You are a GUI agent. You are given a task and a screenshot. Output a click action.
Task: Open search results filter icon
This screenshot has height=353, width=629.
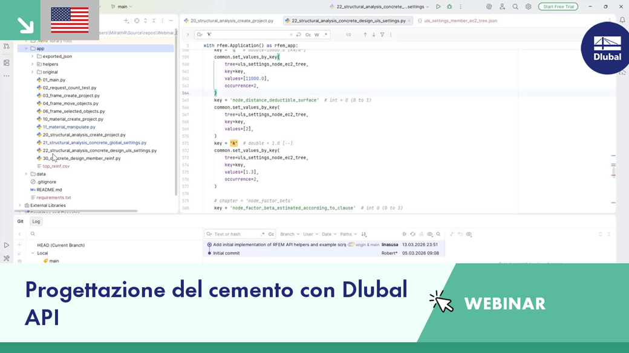pyautogui.click(x=382, y=35)
